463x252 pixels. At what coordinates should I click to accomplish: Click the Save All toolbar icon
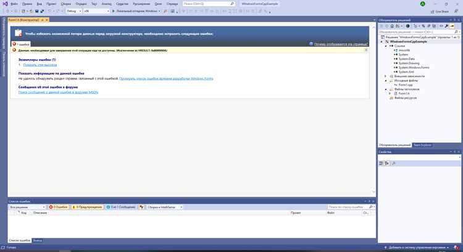(x=42, y=11)
